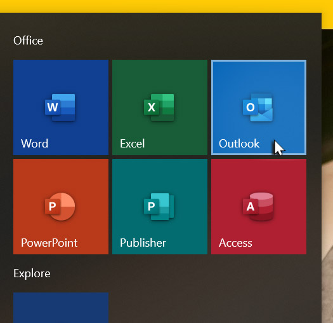The width and height of the screenshot is (333, 323).
Task: Click the Explore group heading
Action: 32,273
